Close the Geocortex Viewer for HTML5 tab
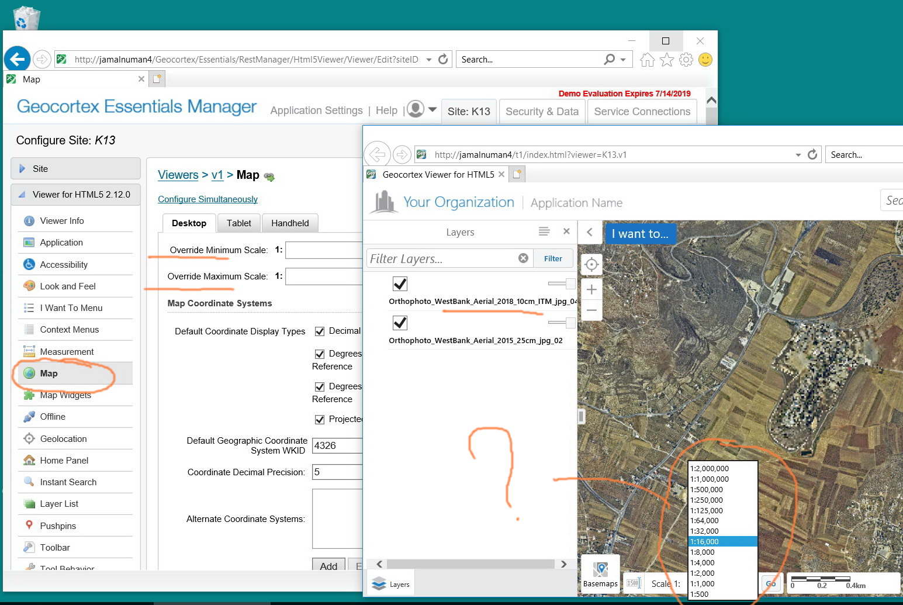The width and height of the screenshot is (903, 605). (x=501, y=174)
